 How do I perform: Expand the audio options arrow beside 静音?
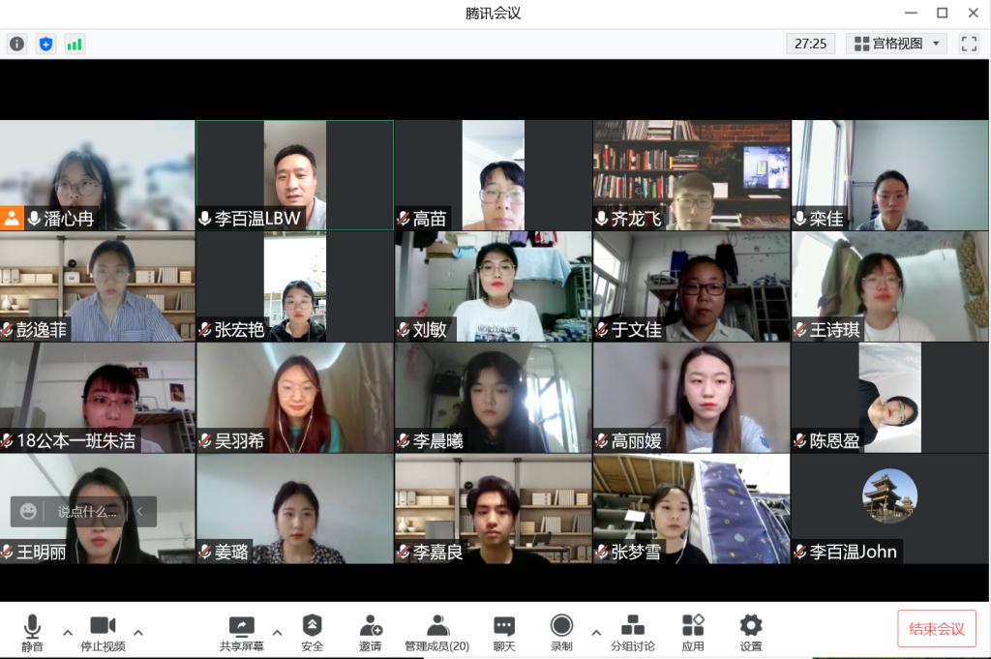pos(68,633)
